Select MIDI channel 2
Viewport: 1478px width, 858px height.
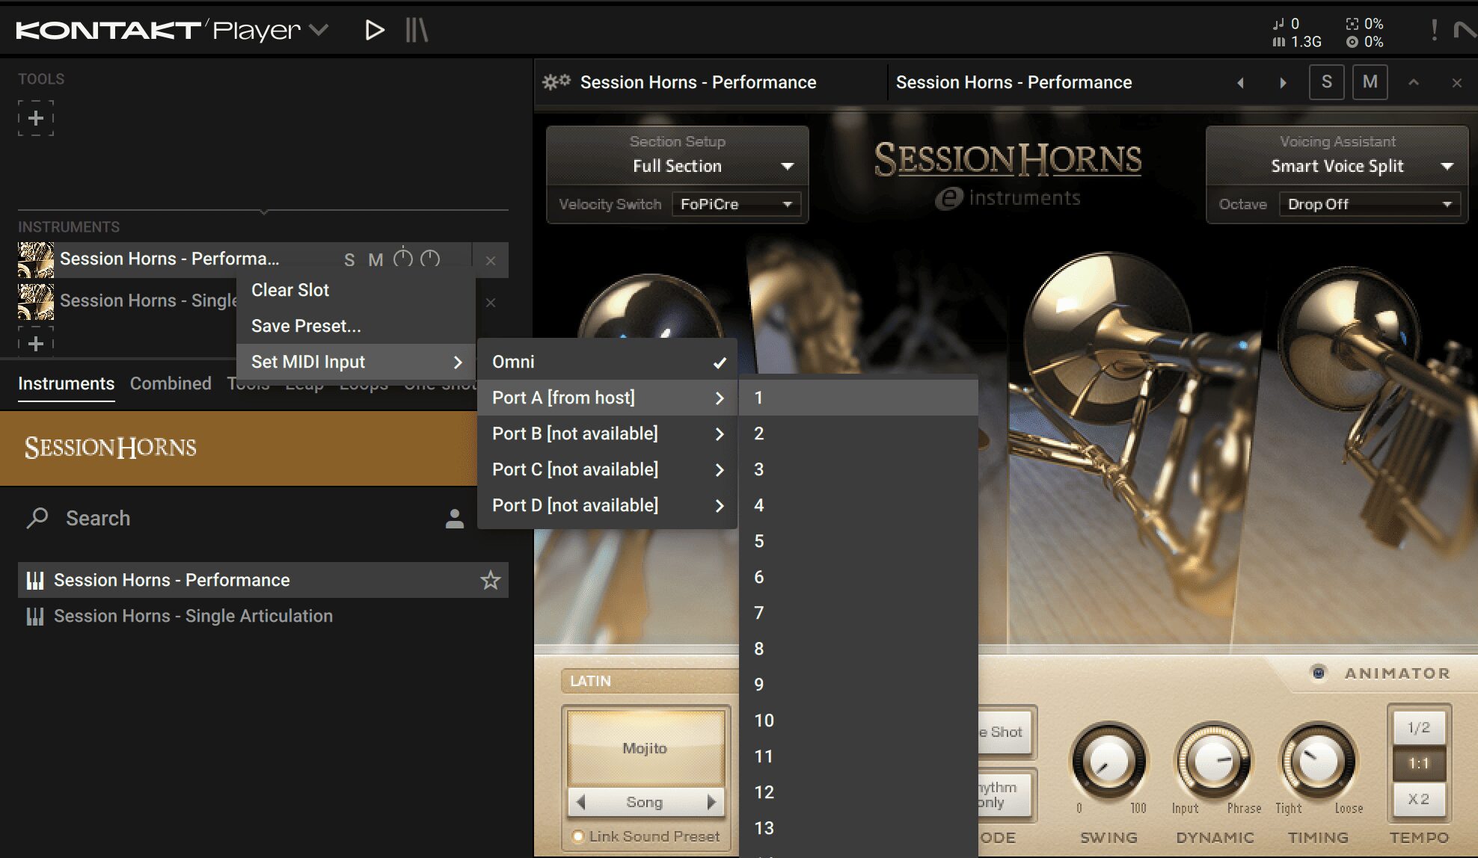tap(859, 433)
